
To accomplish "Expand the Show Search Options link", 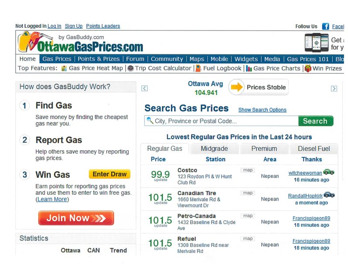I will click(x=262, y=110).
